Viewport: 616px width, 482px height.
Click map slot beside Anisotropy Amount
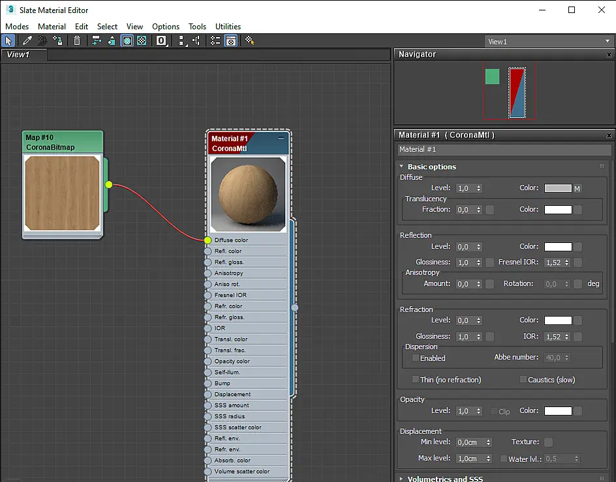click(x=490, y=284)
